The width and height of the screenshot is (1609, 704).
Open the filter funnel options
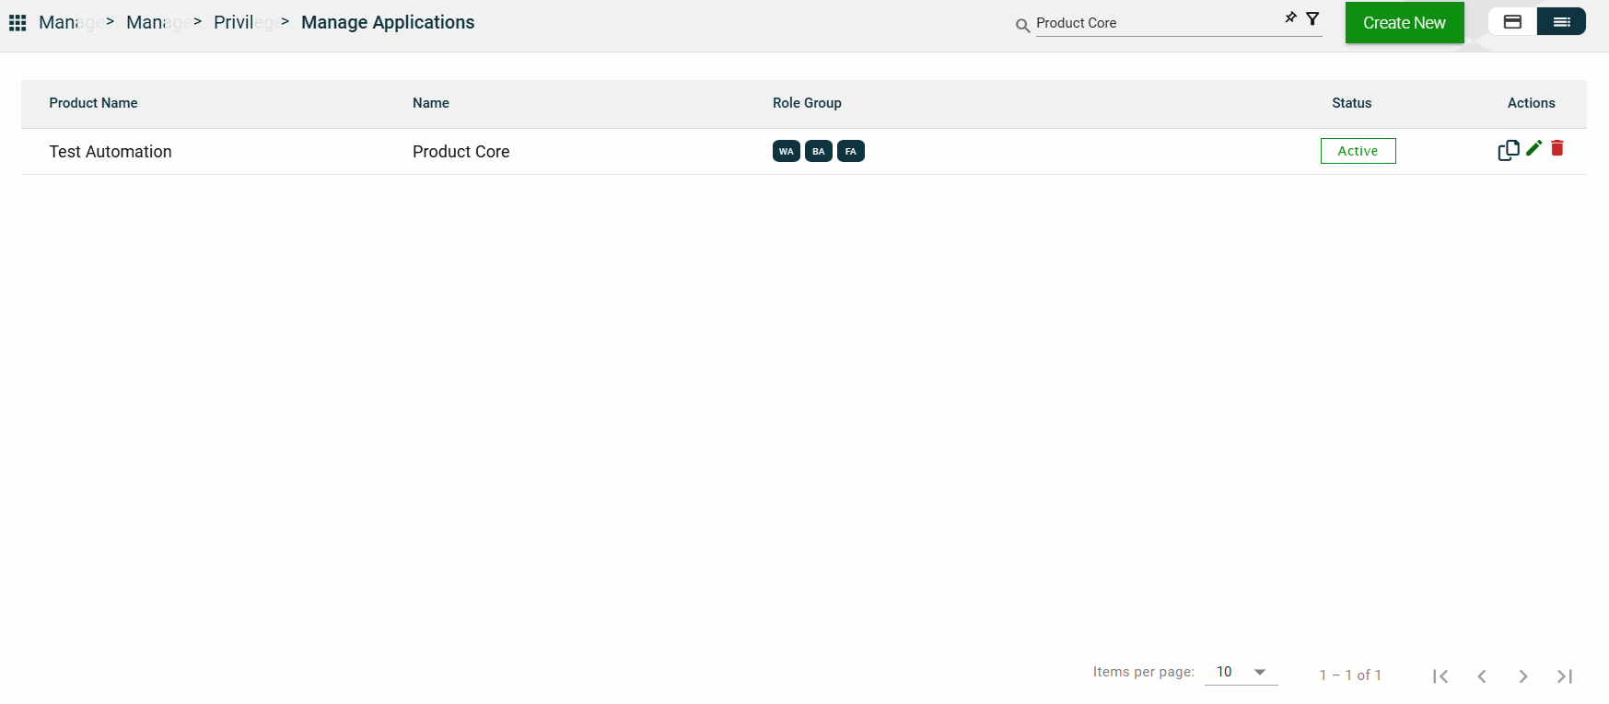(x=1312, y=18)
